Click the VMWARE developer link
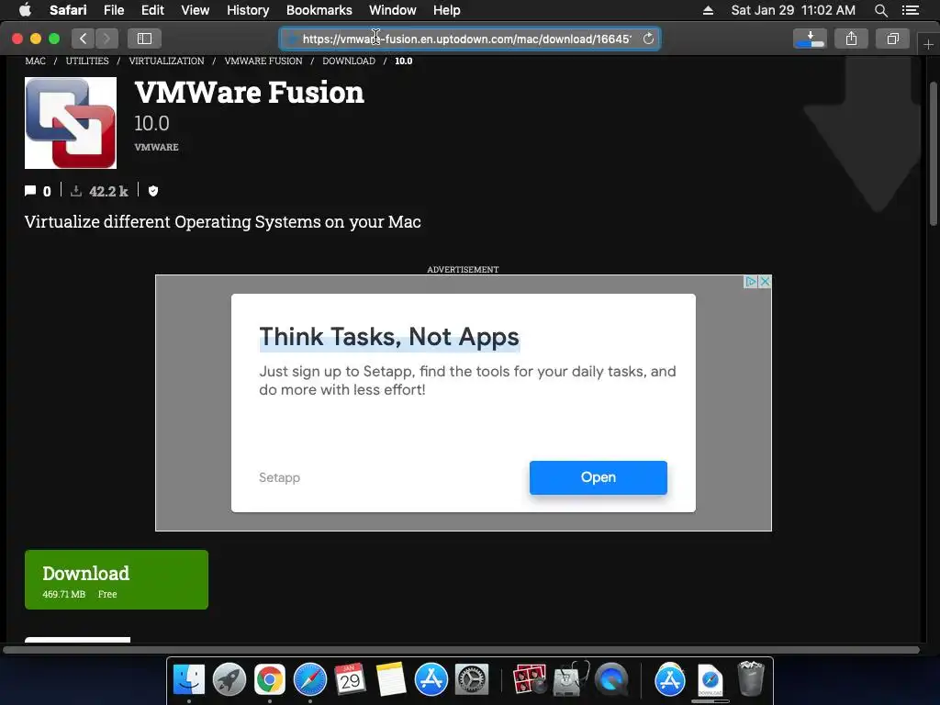 156,147
